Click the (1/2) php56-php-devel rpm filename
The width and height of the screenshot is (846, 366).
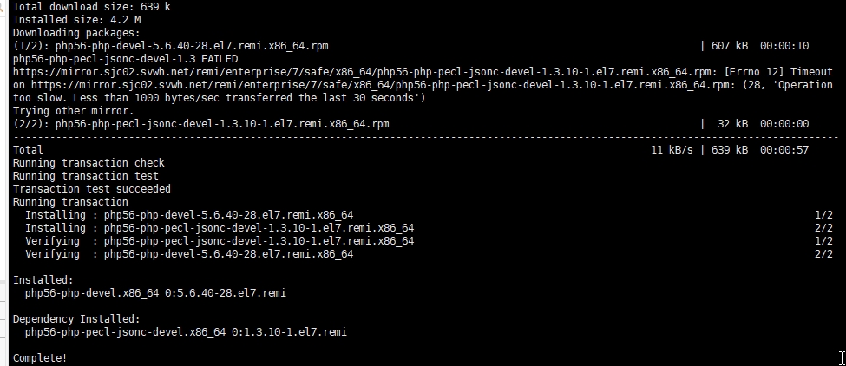coord(192,46)
